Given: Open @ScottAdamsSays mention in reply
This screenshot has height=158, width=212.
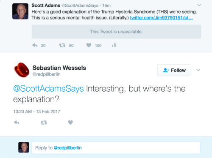Looking at the screenshot, I should [48, 89].
